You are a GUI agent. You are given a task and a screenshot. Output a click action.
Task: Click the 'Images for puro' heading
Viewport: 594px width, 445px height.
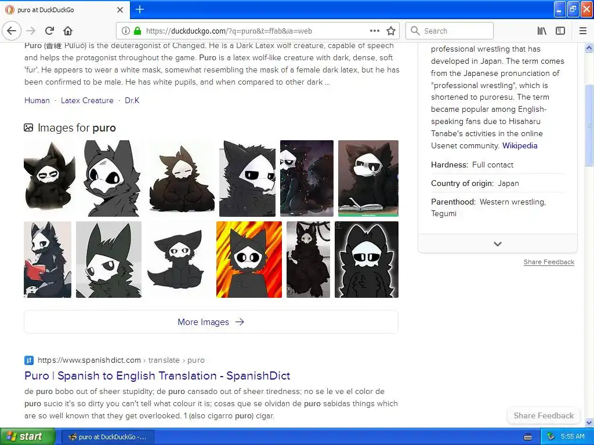(x=77, y=128)
